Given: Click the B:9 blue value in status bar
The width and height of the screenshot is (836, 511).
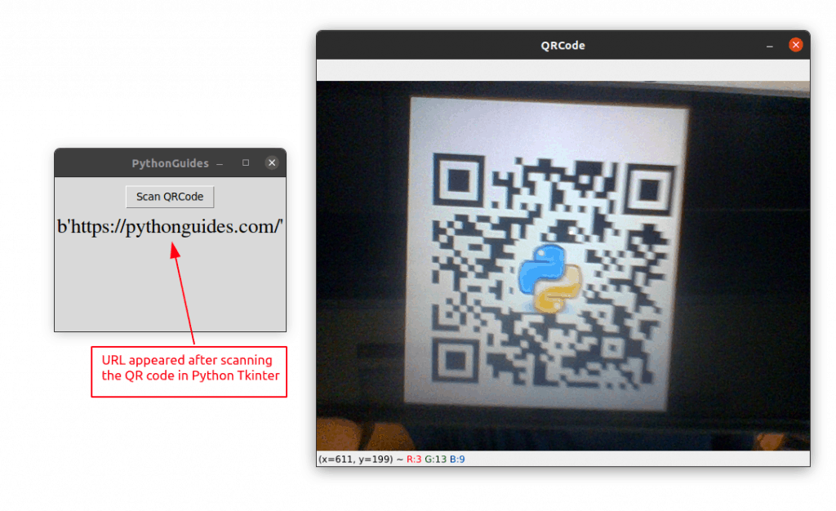Looking at the screenshot, I should [x=457, y=459].
